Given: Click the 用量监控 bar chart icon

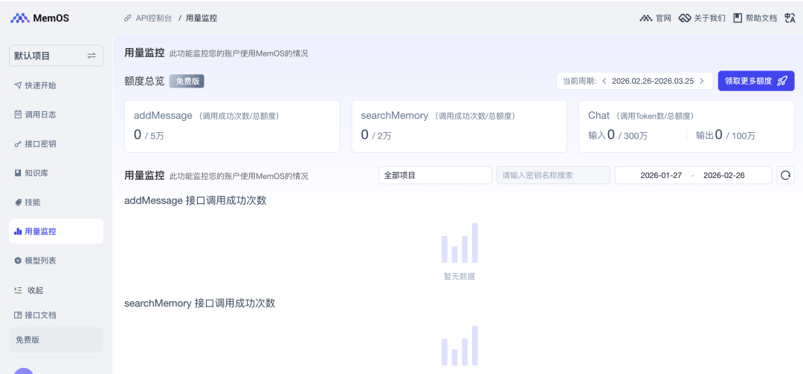Looking at the screenshot, I should (x=18, y=232).
